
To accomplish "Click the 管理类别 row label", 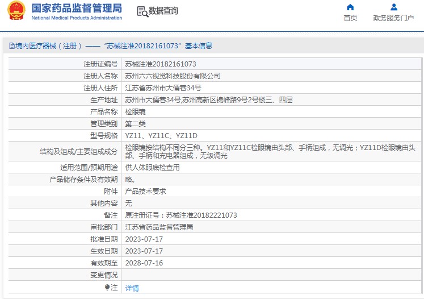I will tap(104, 124).
